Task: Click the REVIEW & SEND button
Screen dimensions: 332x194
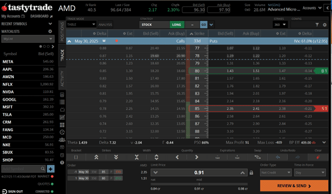Action: tap(294, 185)
